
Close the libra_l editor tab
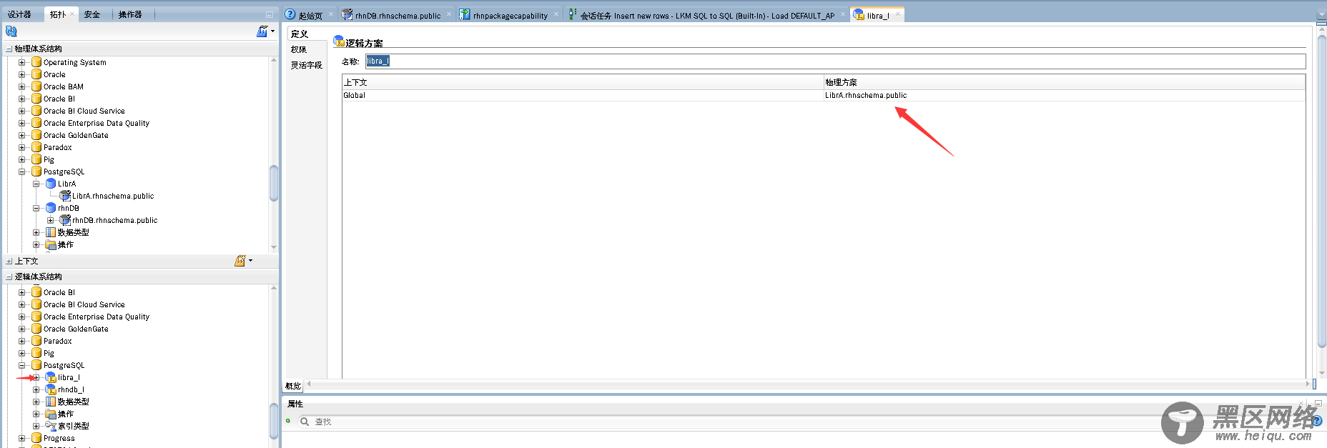898,14
